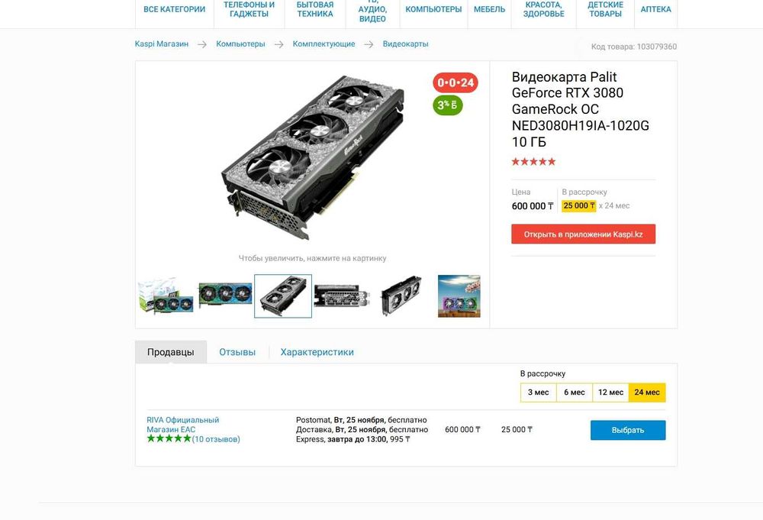Click the red star rating under product title
Image resolution: width=763 pixels, height=520 pixels.
tap(533, 162)
